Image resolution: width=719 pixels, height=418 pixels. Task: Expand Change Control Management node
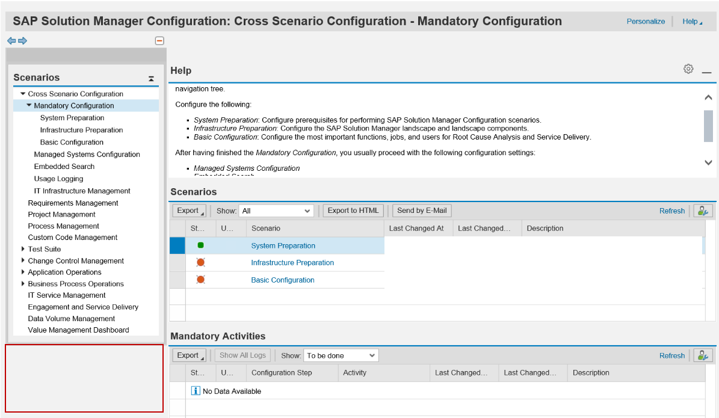tap(23, 260)
